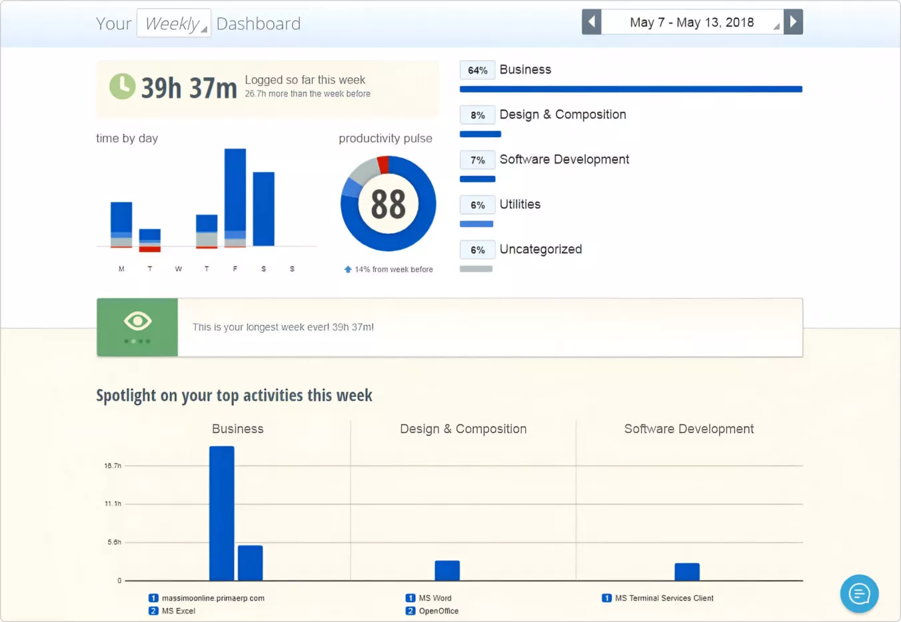
Task: Open the Design & Composition category link
Action: tap(562, 115)
